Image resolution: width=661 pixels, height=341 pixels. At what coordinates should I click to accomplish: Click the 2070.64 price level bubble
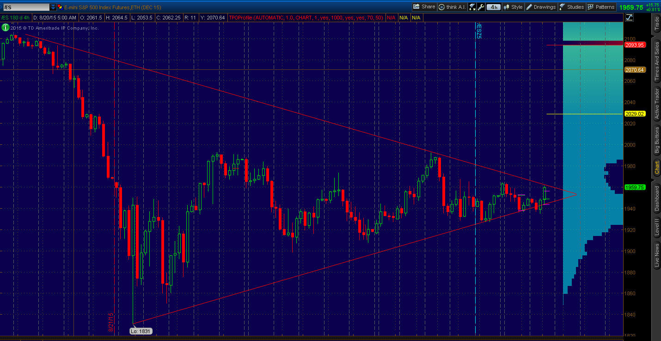coord(634,70)
